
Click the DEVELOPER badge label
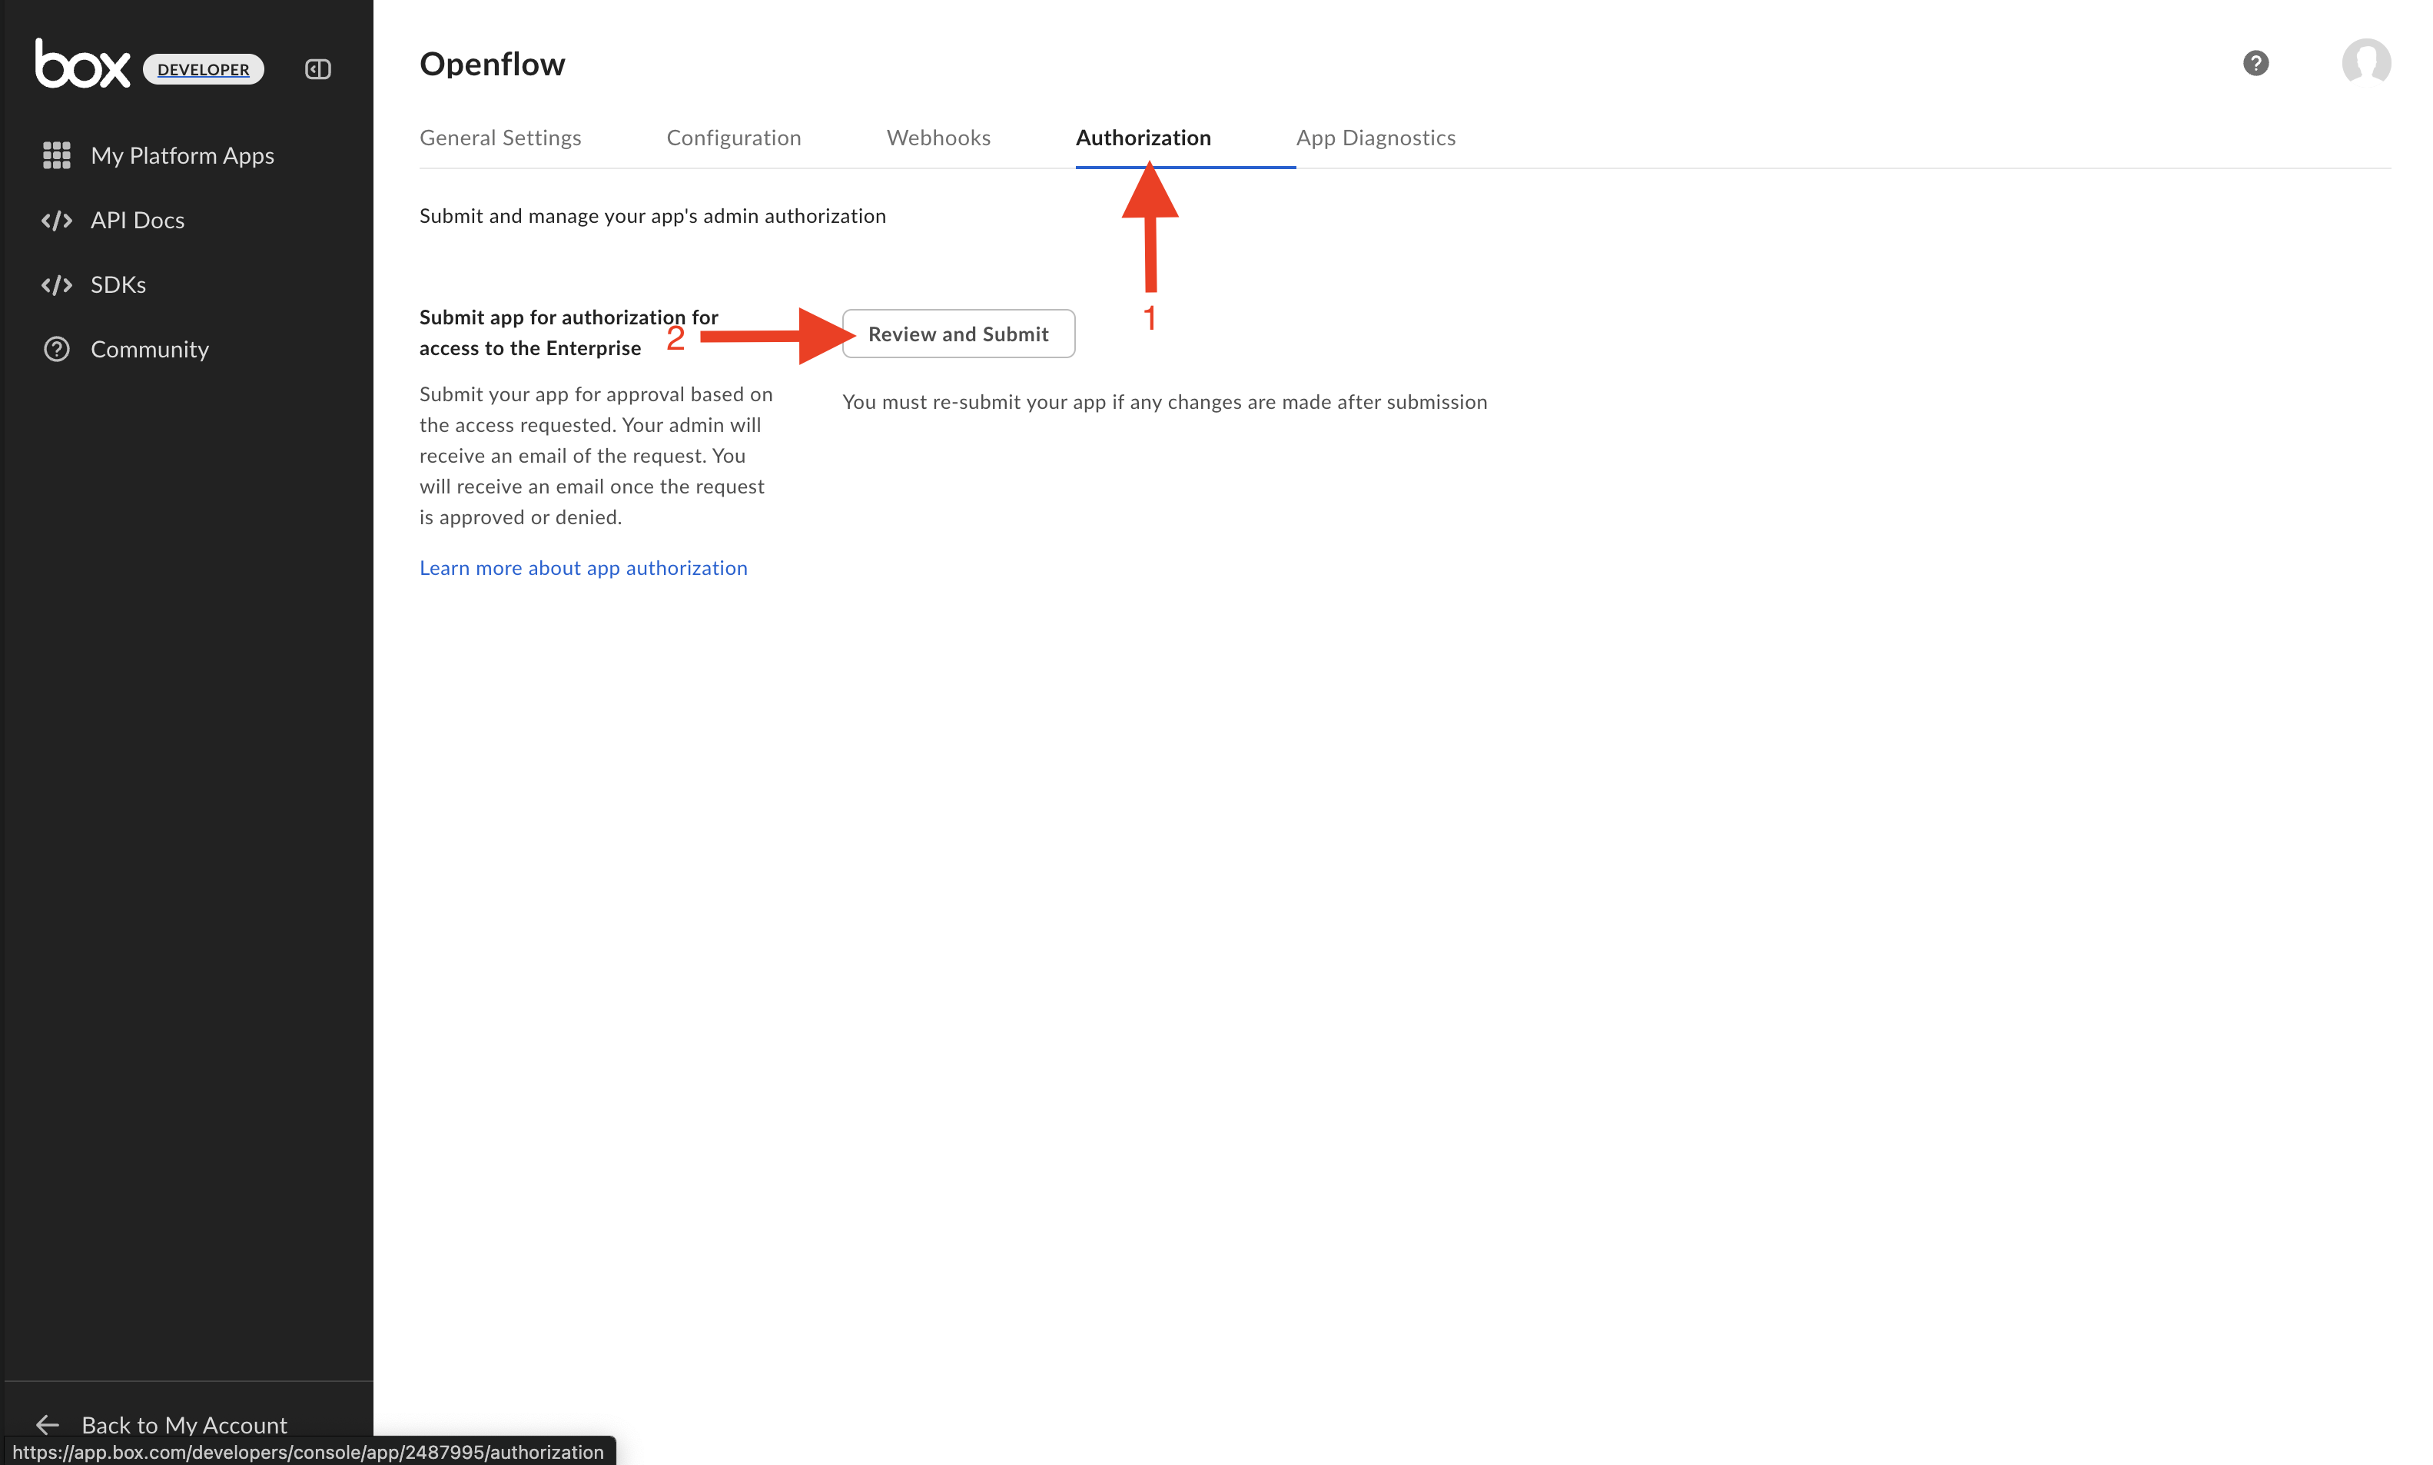pos(204,69)
